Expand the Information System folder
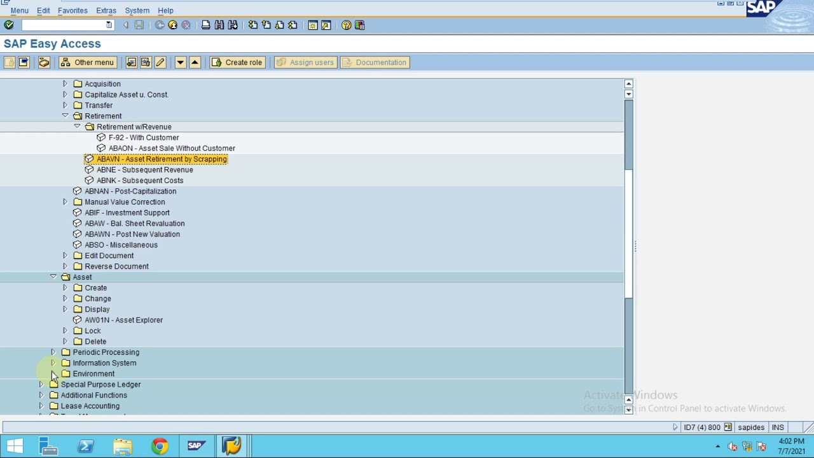Image resolution: width=814 pixels, height=458 pixels. pos(53,363)
